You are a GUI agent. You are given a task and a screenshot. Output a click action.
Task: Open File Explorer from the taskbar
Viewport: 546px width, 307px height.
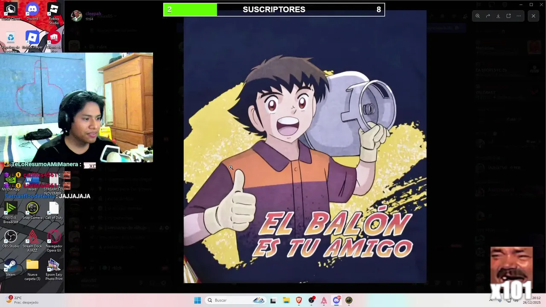(286, 300)
